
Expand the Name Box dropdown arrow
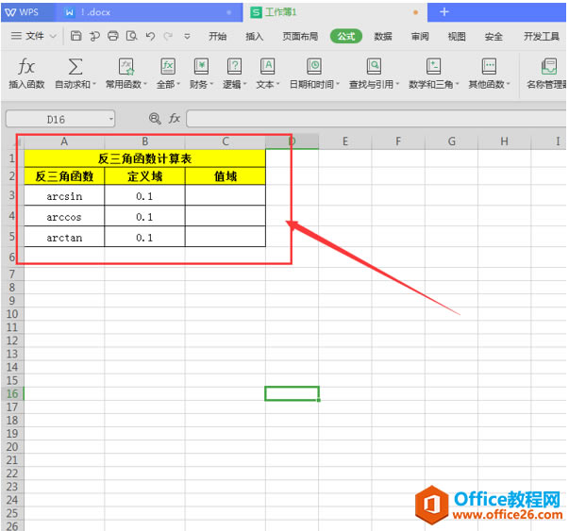pyautogui.click(x=110, y=119)
